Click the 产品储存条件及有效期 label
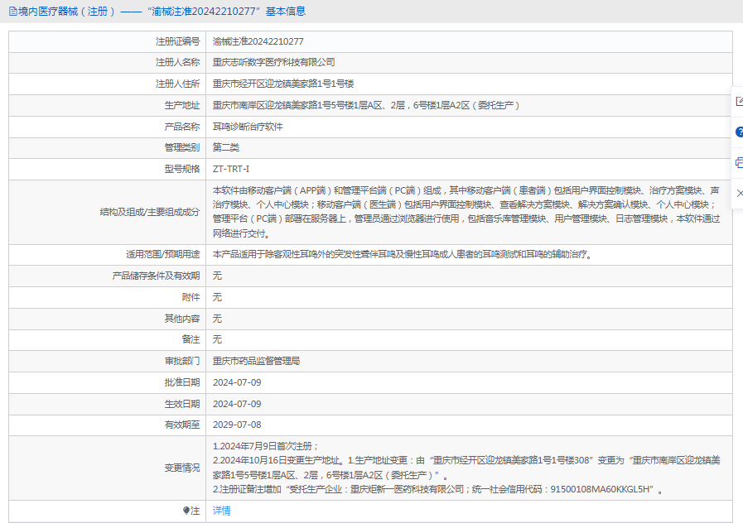743x528 pixels. coord(156,276)
